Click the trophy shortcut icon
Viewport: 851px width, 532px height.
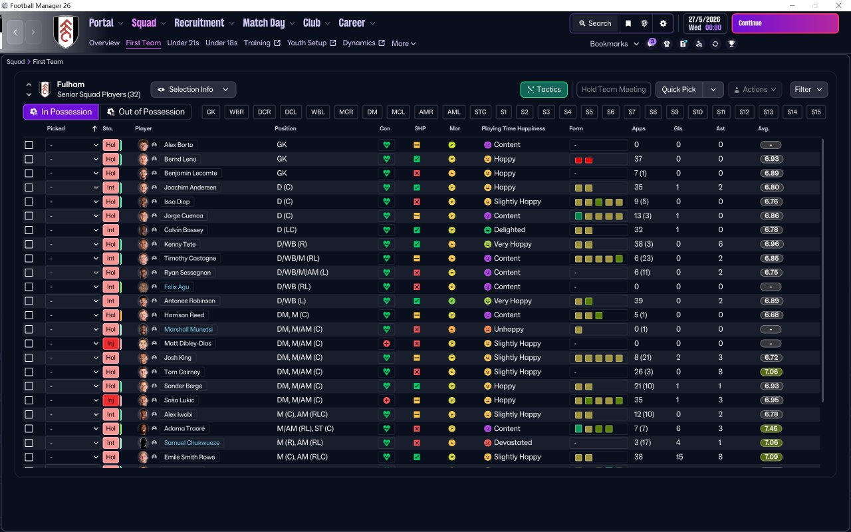point(731,44)
